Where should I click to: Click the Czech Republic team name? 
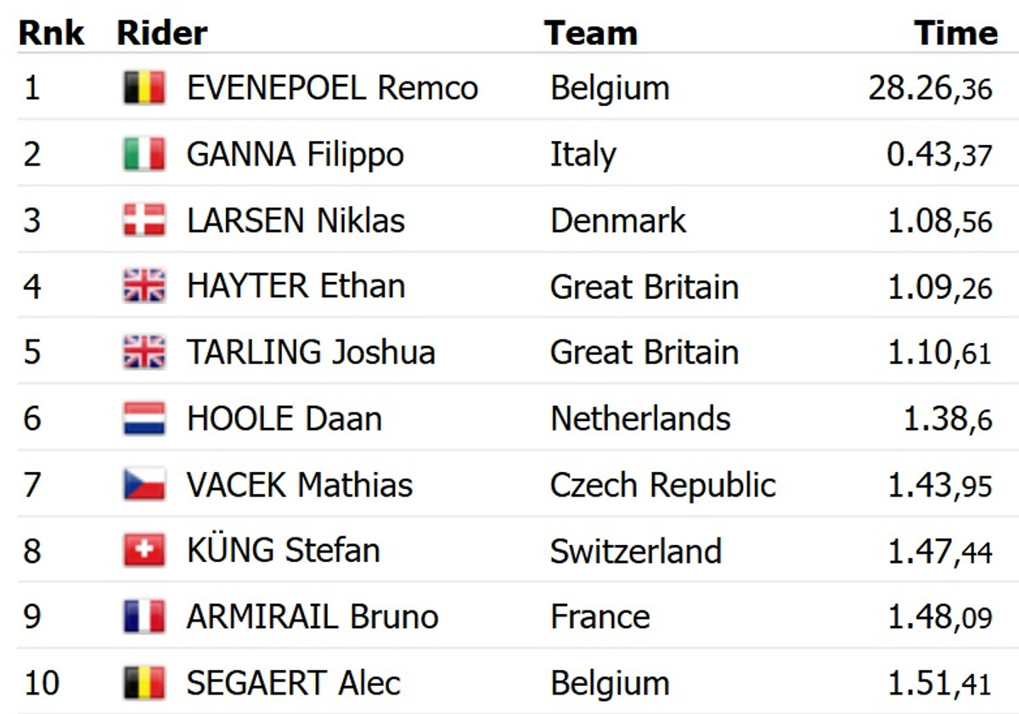(x=662, y=486)
